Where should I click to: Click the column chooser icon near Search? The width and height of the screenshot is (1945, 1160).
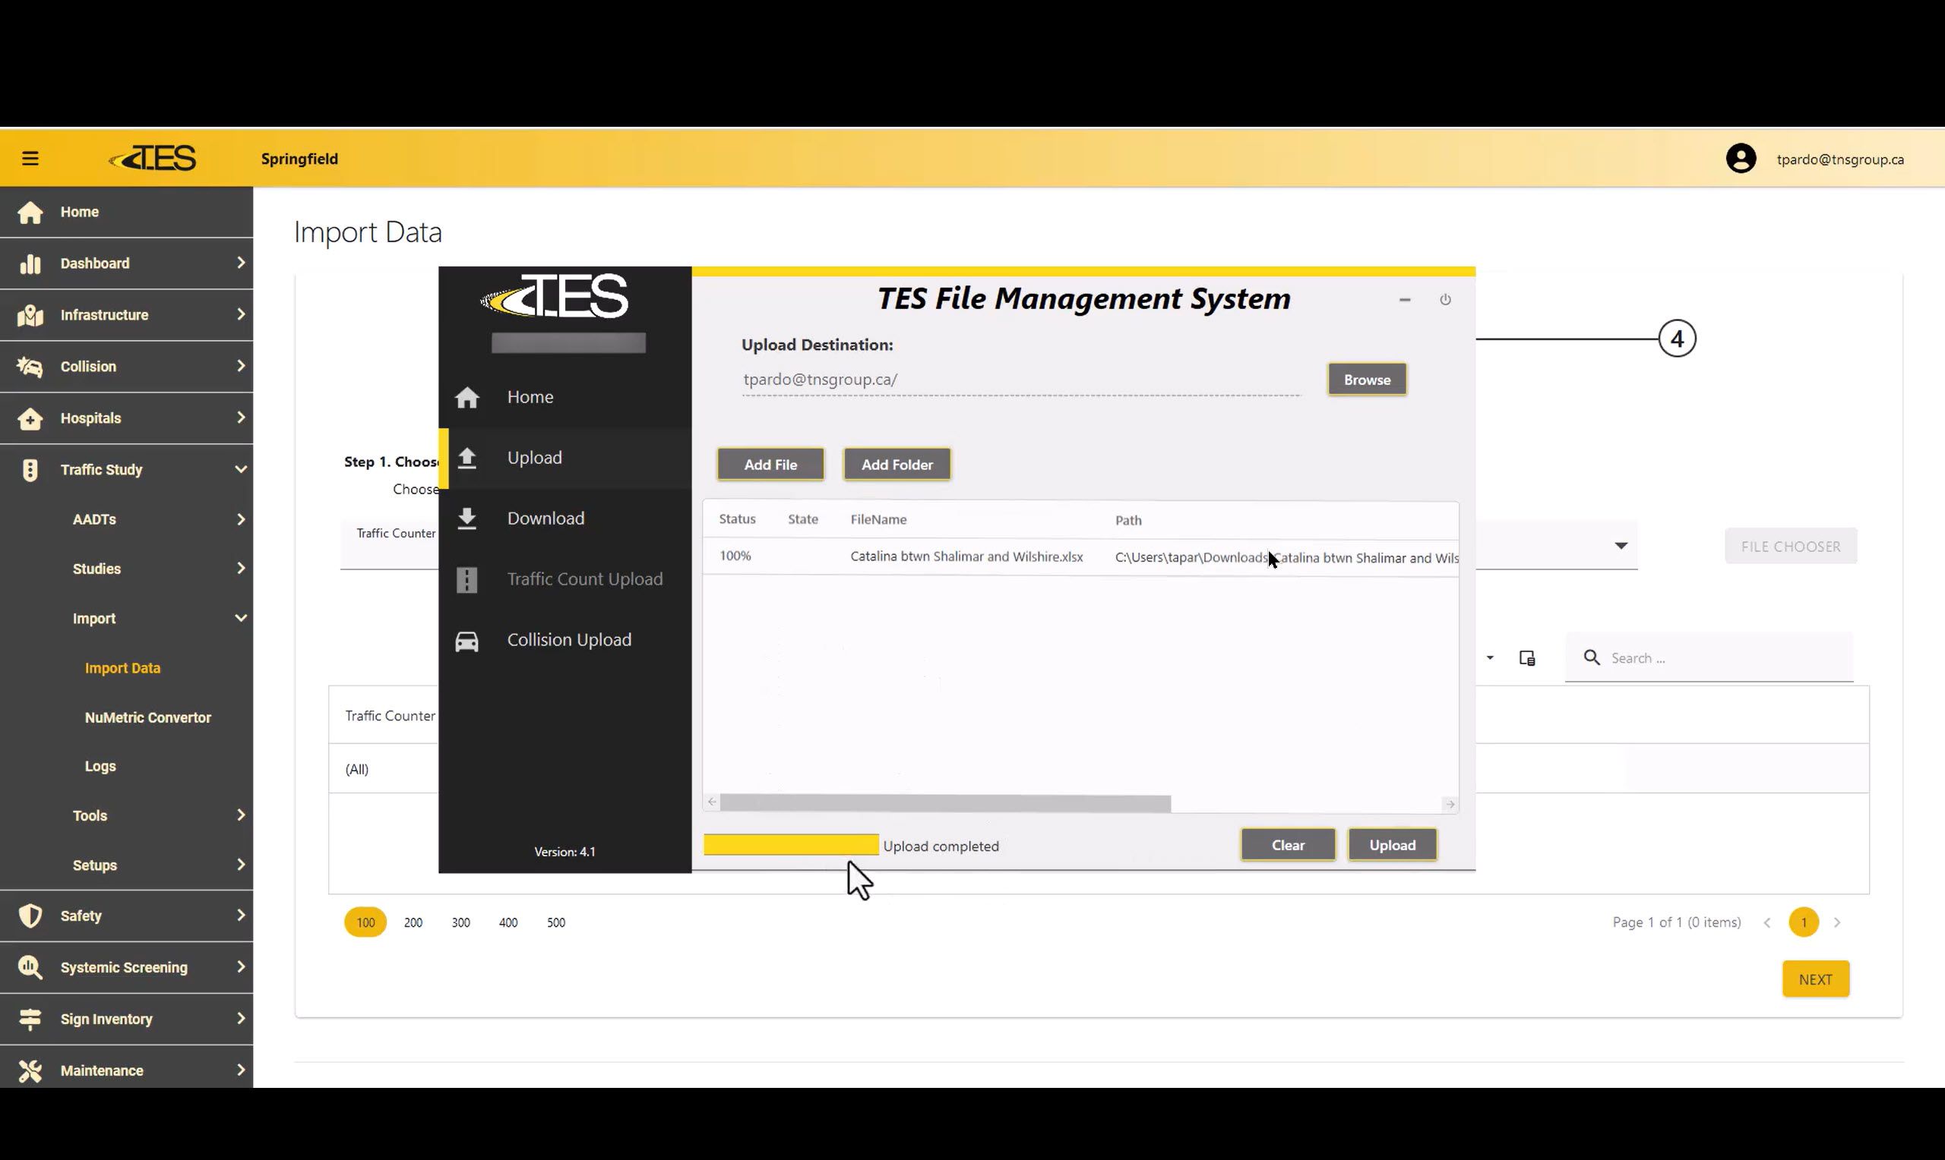(x=1526, y=658)
